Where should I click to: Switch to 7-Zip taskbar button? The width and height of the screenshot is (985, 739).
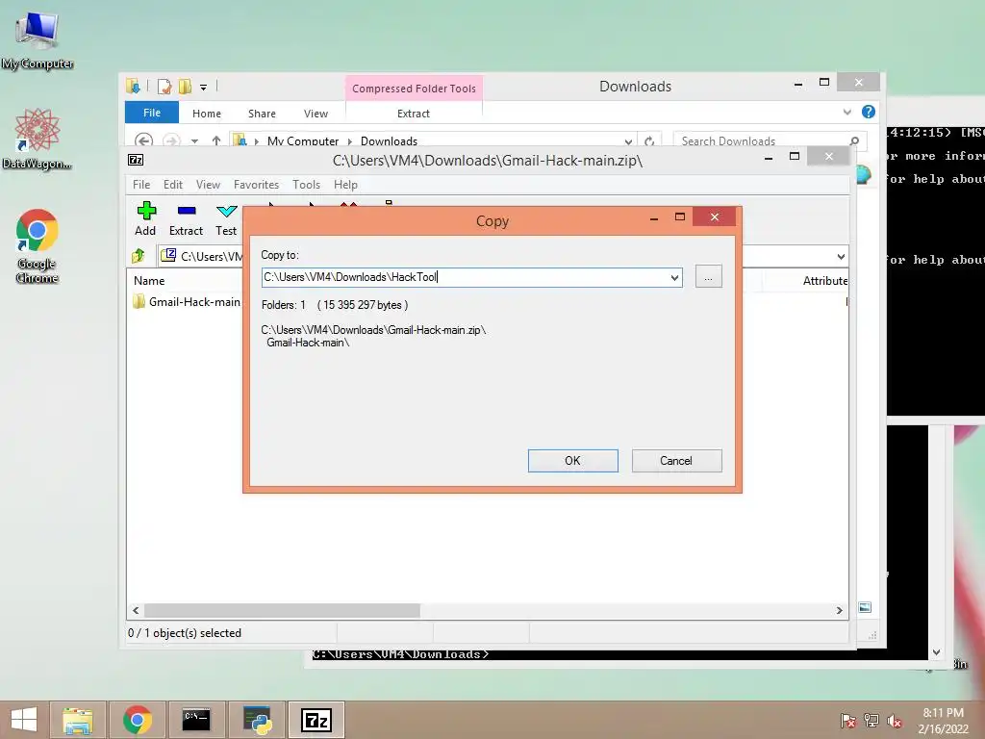[x=316, y=720]
